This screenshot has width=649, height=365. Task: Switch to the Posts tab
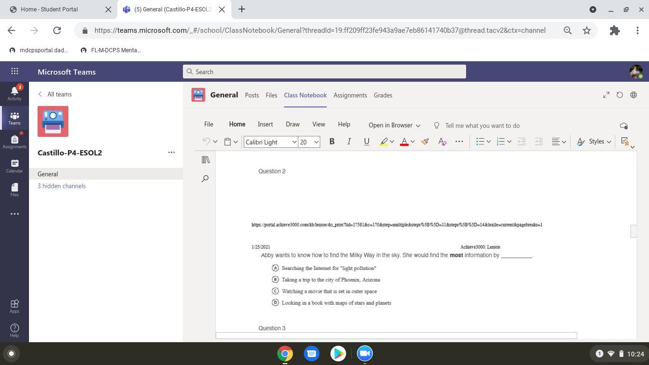[252, 95]
